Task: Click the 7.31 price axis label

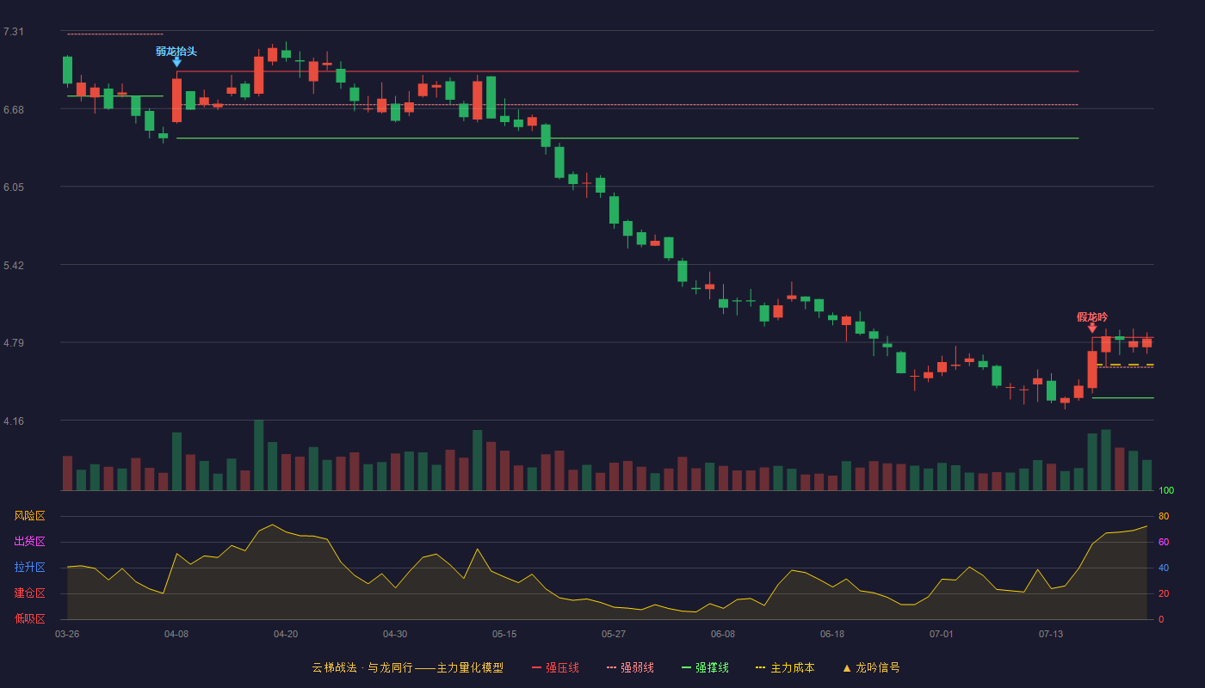Action: pos(14,32)
